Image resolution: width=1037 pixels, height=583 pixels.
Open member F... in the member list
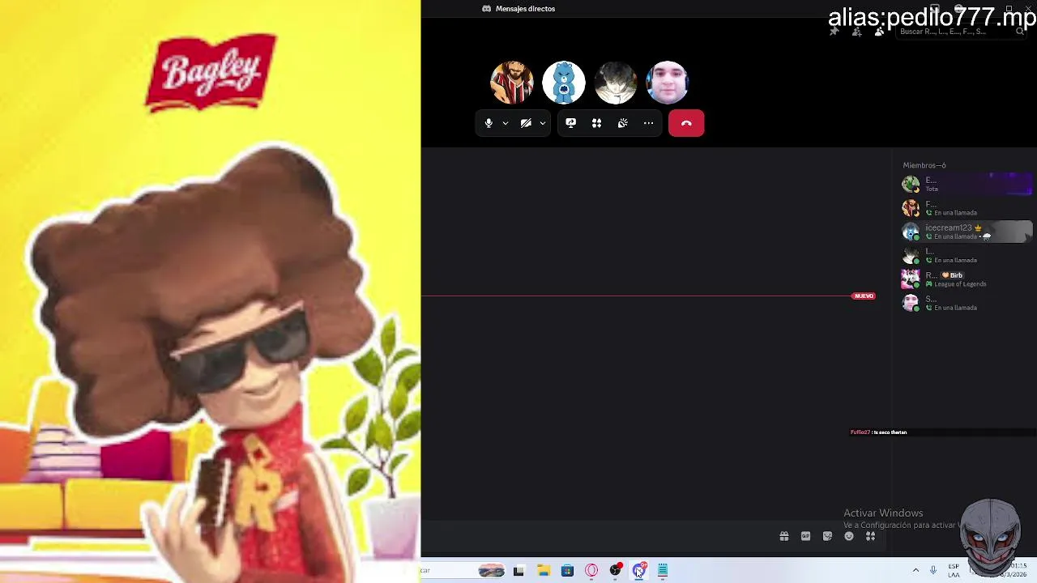point(967,208)
